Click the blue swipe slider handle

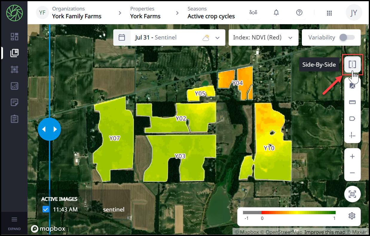coord(49,129)
